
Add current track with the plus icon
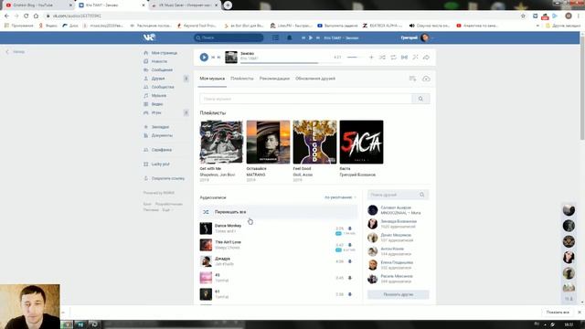click(x=371, y=57)
